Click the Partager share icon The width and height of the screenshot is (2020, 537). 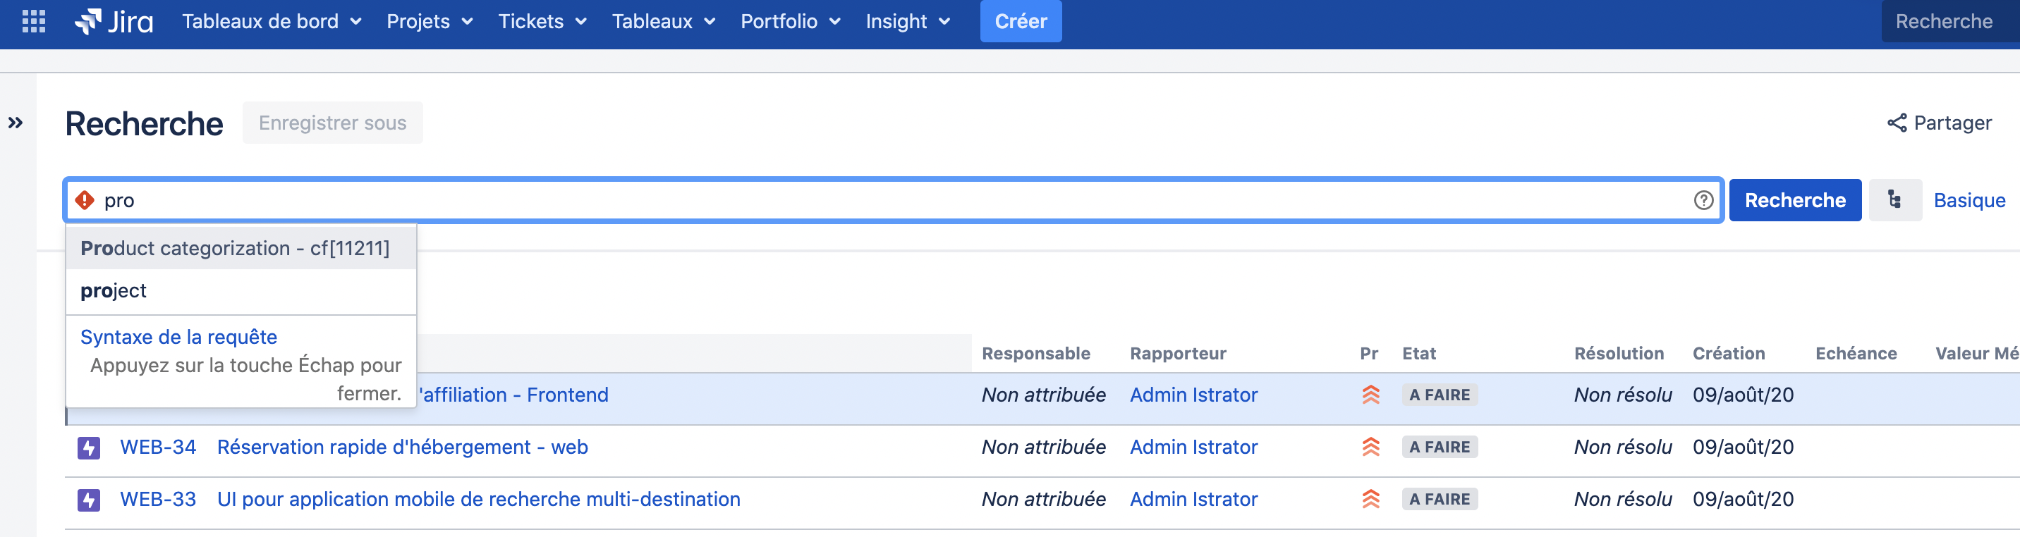click(x=1896, y=123)
